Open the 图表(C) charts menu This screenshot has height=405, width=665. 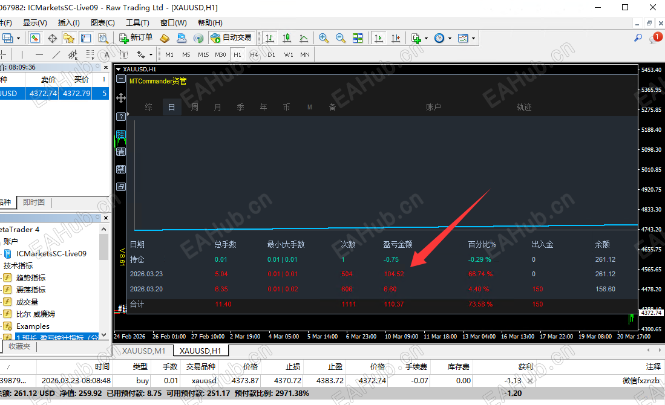click(103, 23)
